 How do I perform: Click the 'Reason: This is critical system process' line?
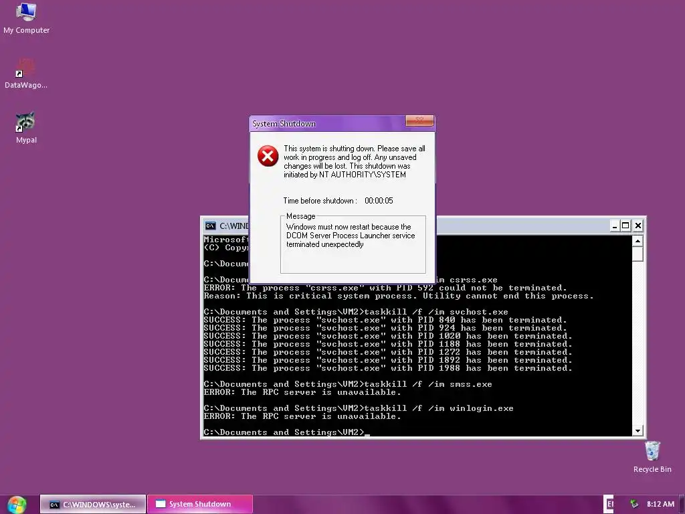click(399, 296)
